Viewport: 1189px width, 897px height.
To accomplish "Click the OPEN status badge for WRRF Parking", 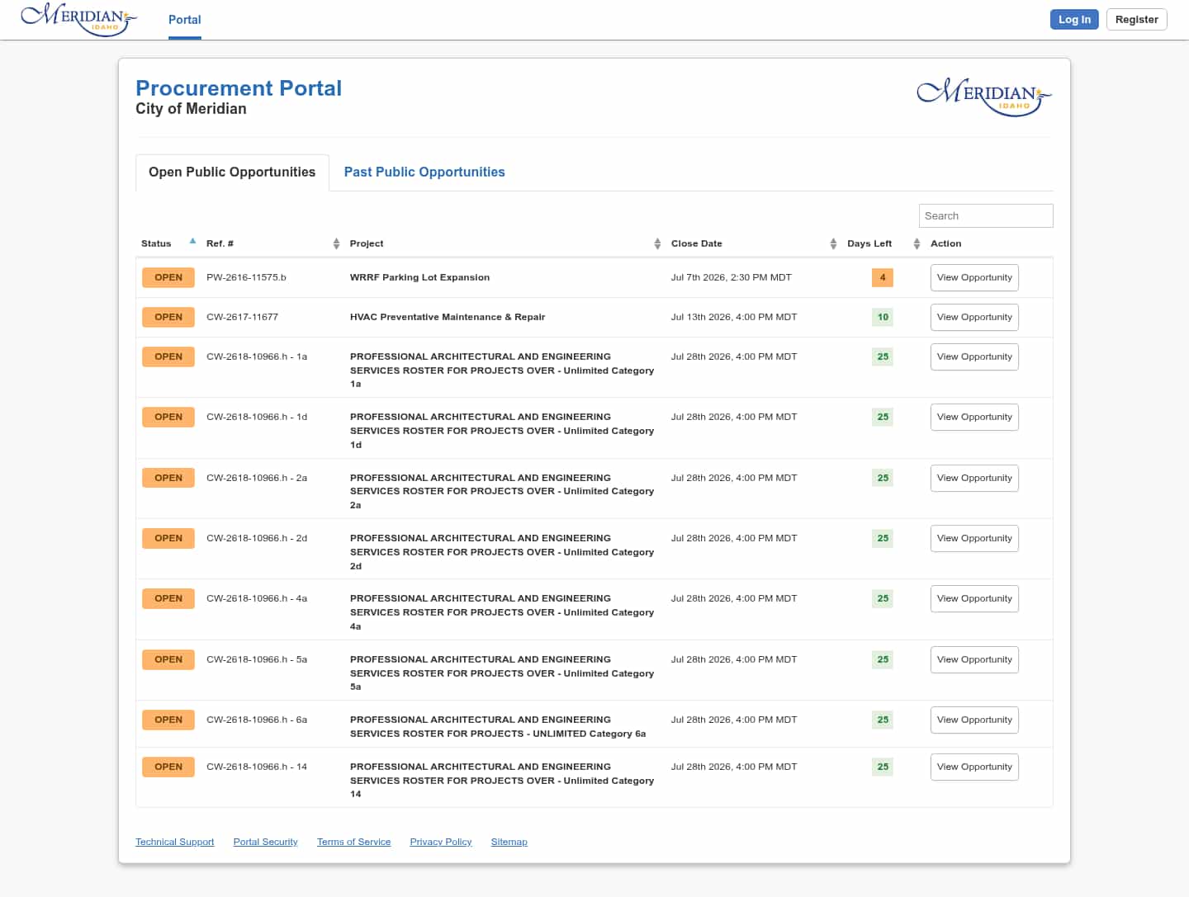I will [168, 277].
